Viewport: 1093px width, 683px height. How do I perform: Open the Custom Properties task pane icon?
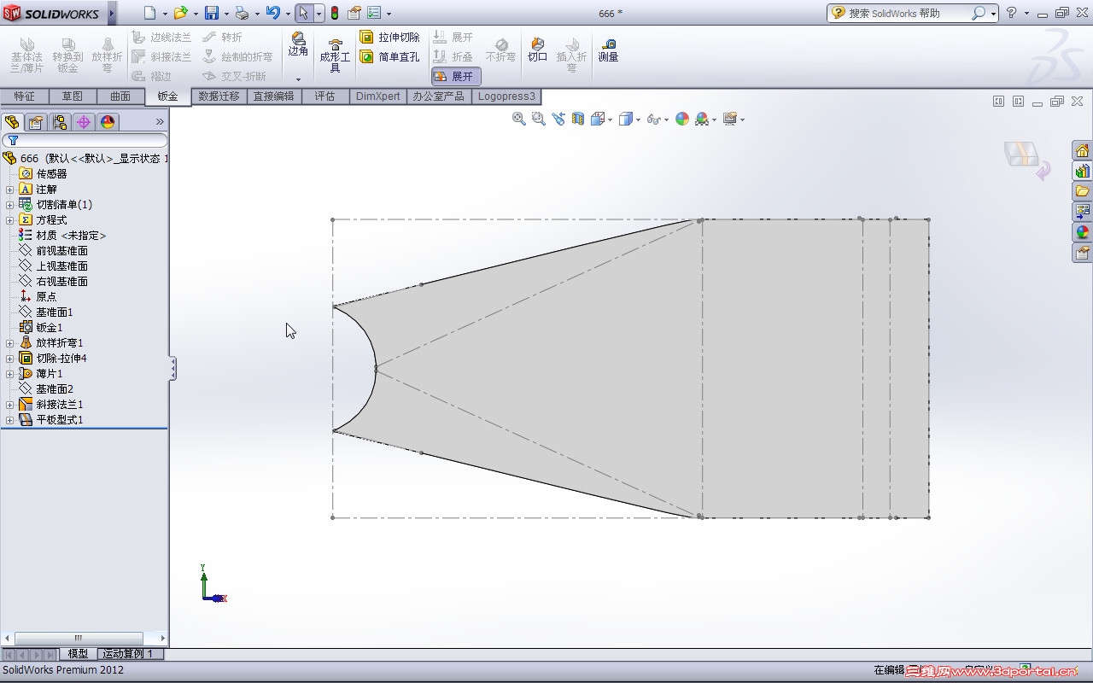point(1082,252)
